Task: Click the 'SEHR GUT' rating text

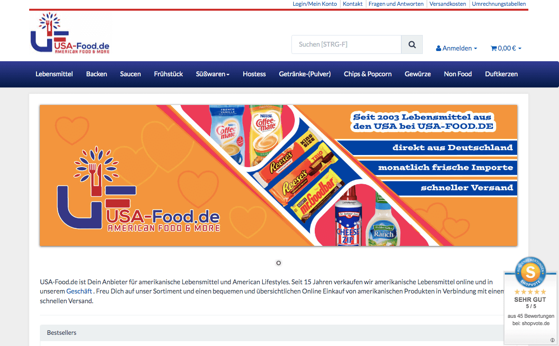Action: coord(530,300)
